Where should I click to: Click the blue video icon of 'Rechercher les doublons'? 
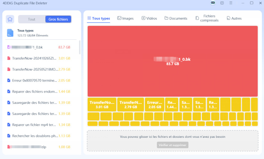point(9,136)
